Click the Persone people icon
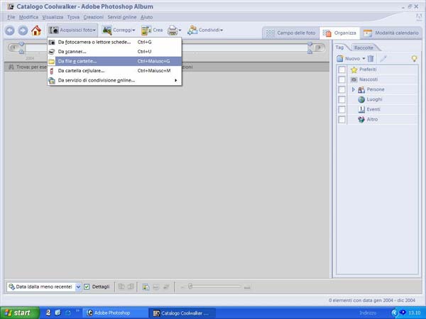426x319 pixels. (x=361, y=89)
